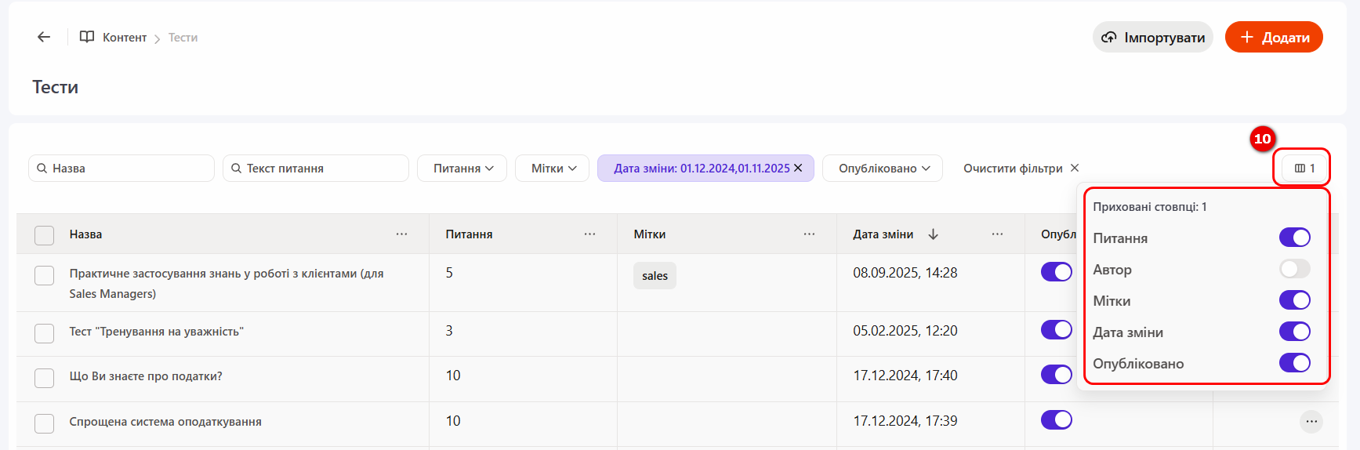This screenshot has width=1360, height=450.
Task: Turn off the Мітки column toggle
Action: 1294,300
